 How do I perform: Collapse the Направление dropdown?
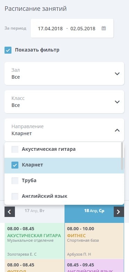click(x=64, y=130)
